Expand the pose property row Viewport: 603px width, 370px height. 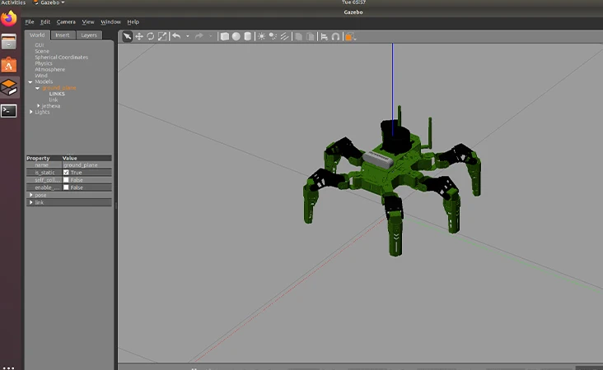click(x=30, y=195)
